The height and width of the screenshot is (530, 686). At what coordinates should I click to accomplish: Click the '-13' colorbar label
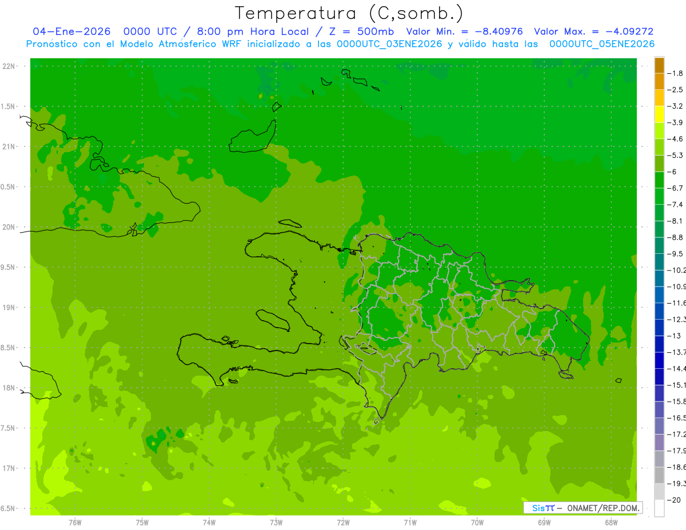[673, 336]
